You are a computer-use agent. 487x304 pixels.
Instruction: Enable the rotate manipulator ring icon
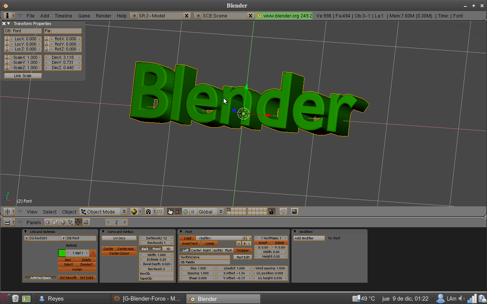[x=185, y=212]
